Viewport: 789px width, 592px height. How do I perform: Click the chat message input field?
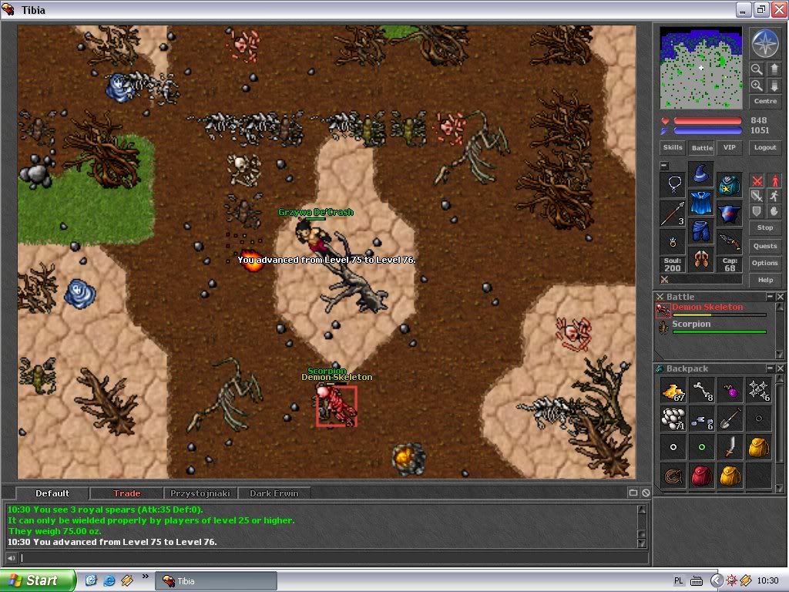(x=333, y=558)
